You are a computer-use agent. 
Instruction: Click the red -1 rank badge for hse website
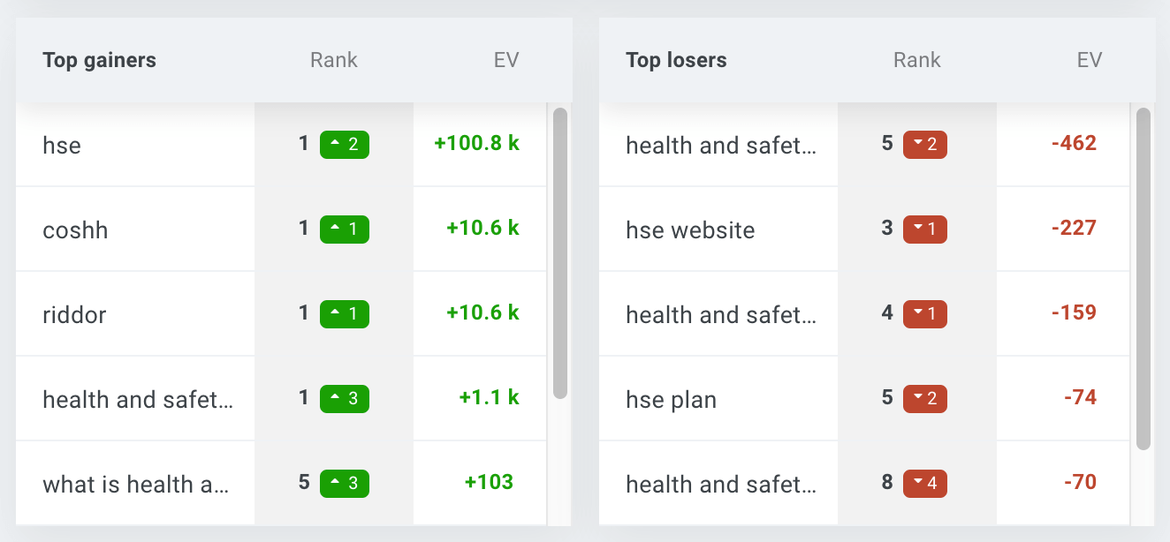coord(925,230)
